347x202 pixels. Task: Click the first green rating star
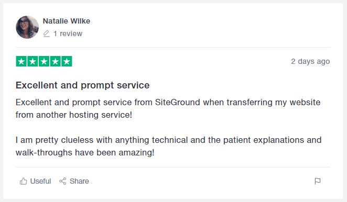pos(21,61)
